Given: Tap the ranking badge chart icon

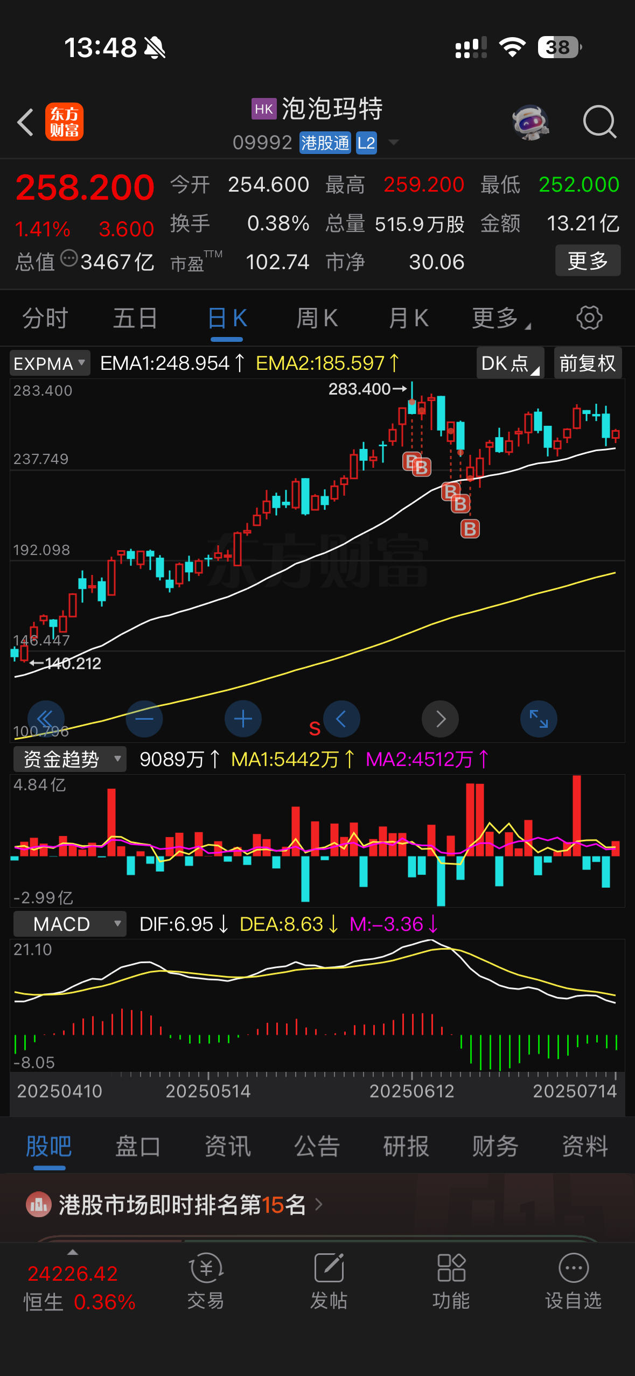Looking at the screenshot, I should click(38, 1205).
